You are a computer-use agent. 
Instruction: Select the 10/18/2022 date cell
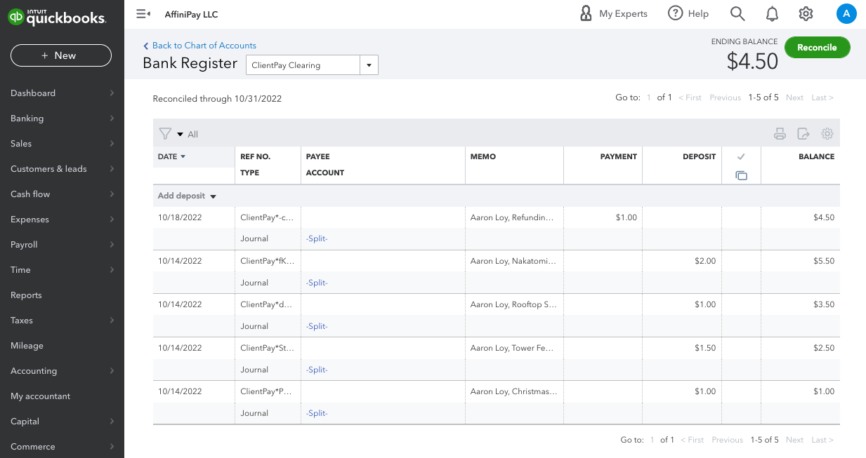pos(180,217)
